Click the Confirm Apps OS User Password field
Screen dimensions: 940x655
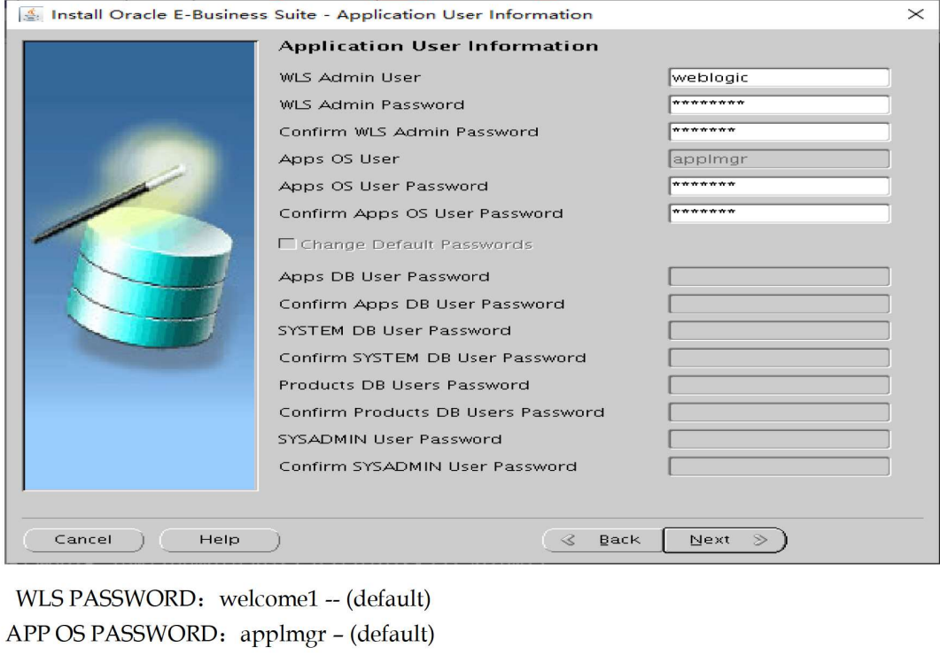[780, 213]
